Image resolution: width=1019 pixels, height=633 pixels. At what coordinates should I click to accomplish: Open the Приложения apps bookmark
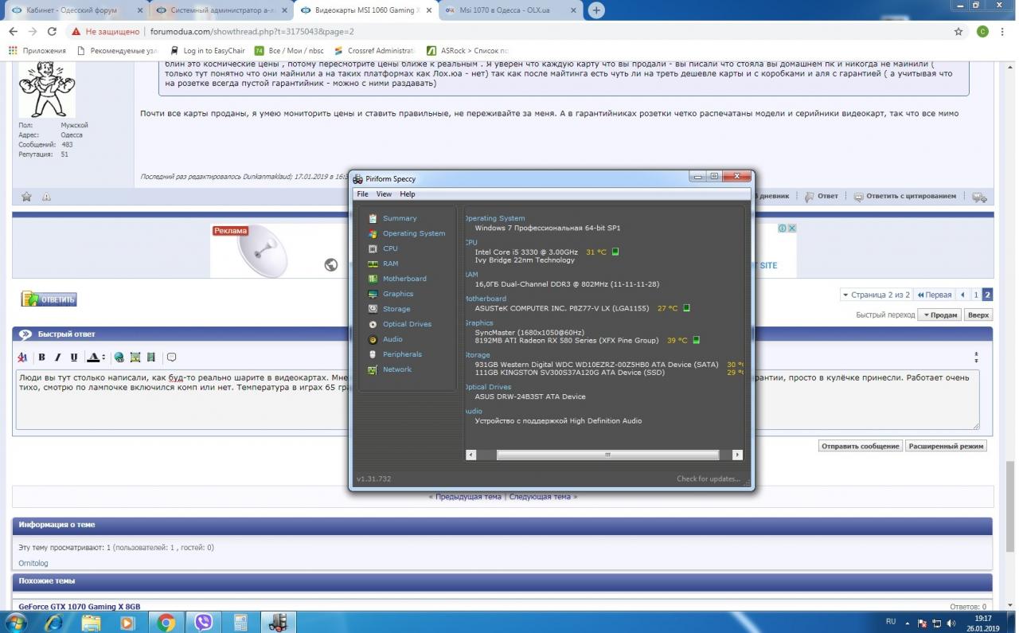[37, 50]
